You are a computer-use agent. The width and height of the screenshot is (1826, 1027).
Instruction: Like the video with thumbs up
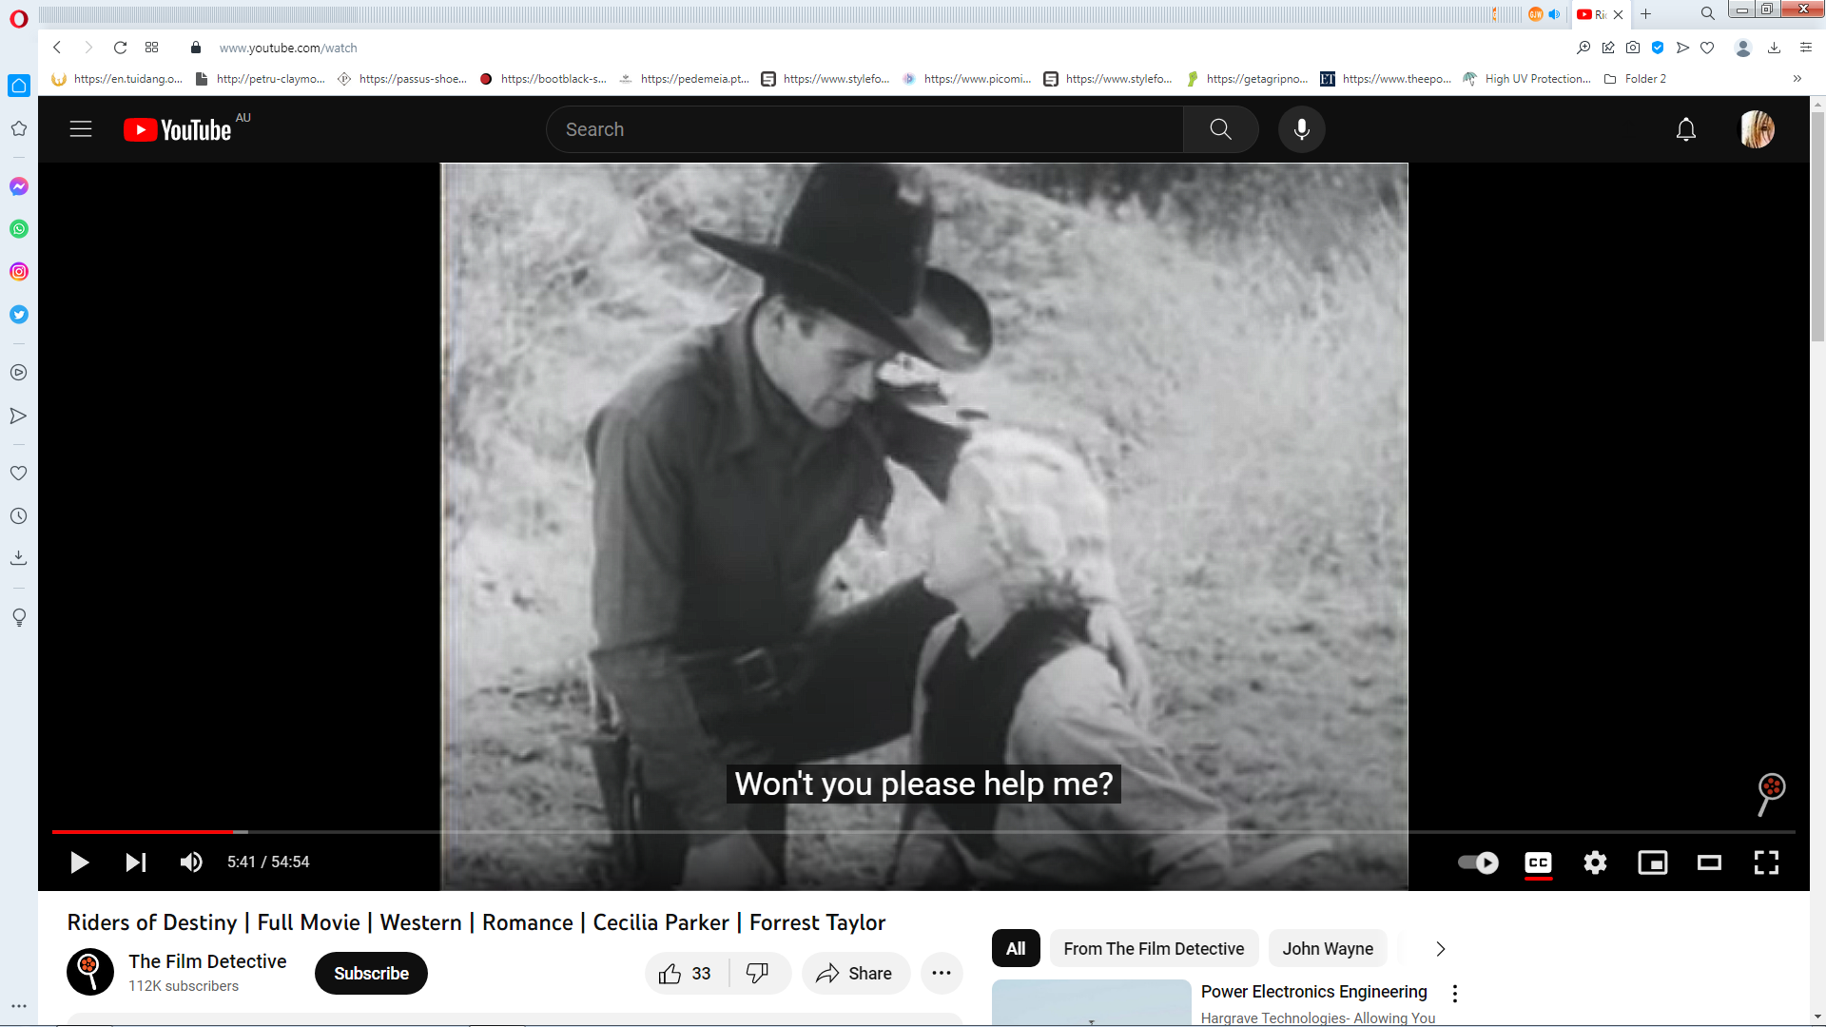[x=686, y=973]
